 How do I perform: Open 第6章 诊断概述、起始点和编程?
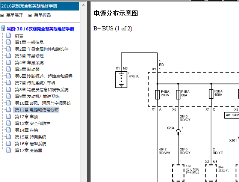click(x=44, y=76)
